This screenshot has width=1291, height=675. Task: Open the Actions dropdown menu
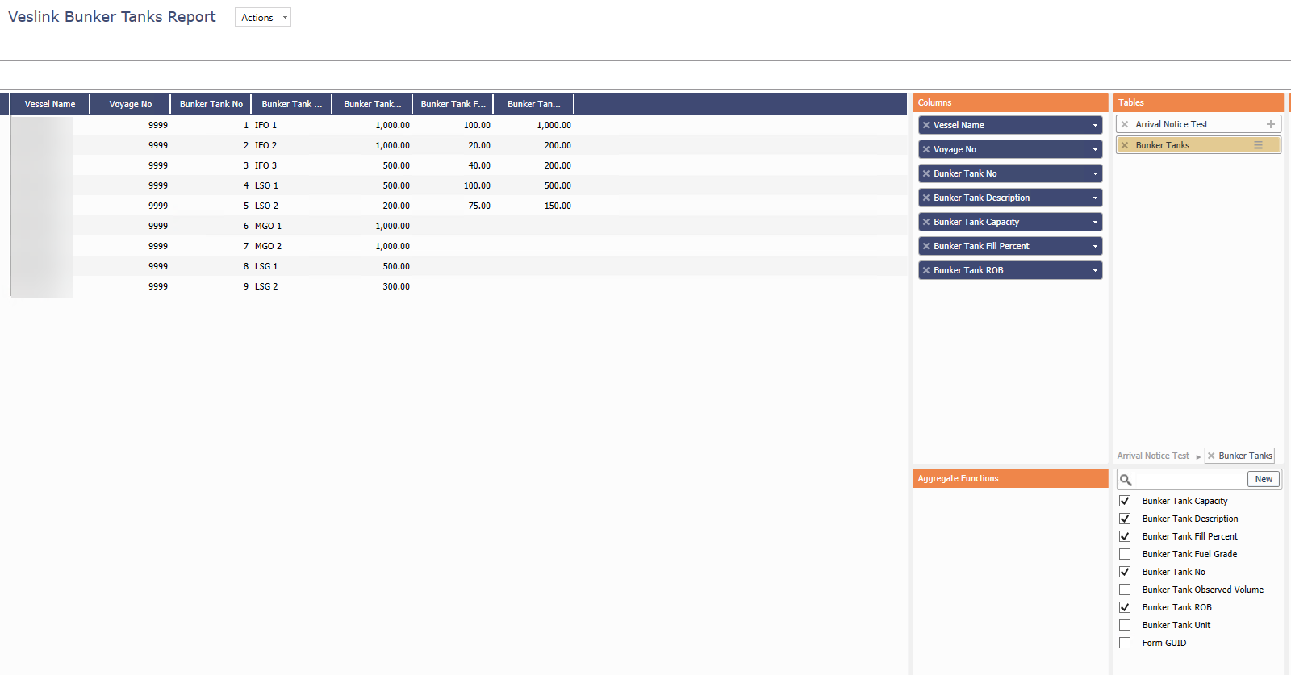point(262,18)
